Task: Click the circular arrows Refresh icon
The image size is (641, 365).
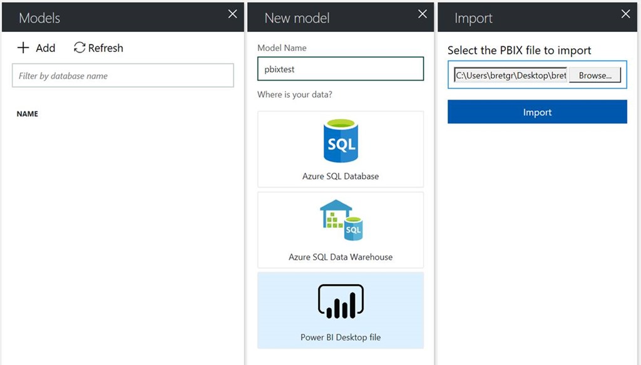Action: [x=79, y=48]
